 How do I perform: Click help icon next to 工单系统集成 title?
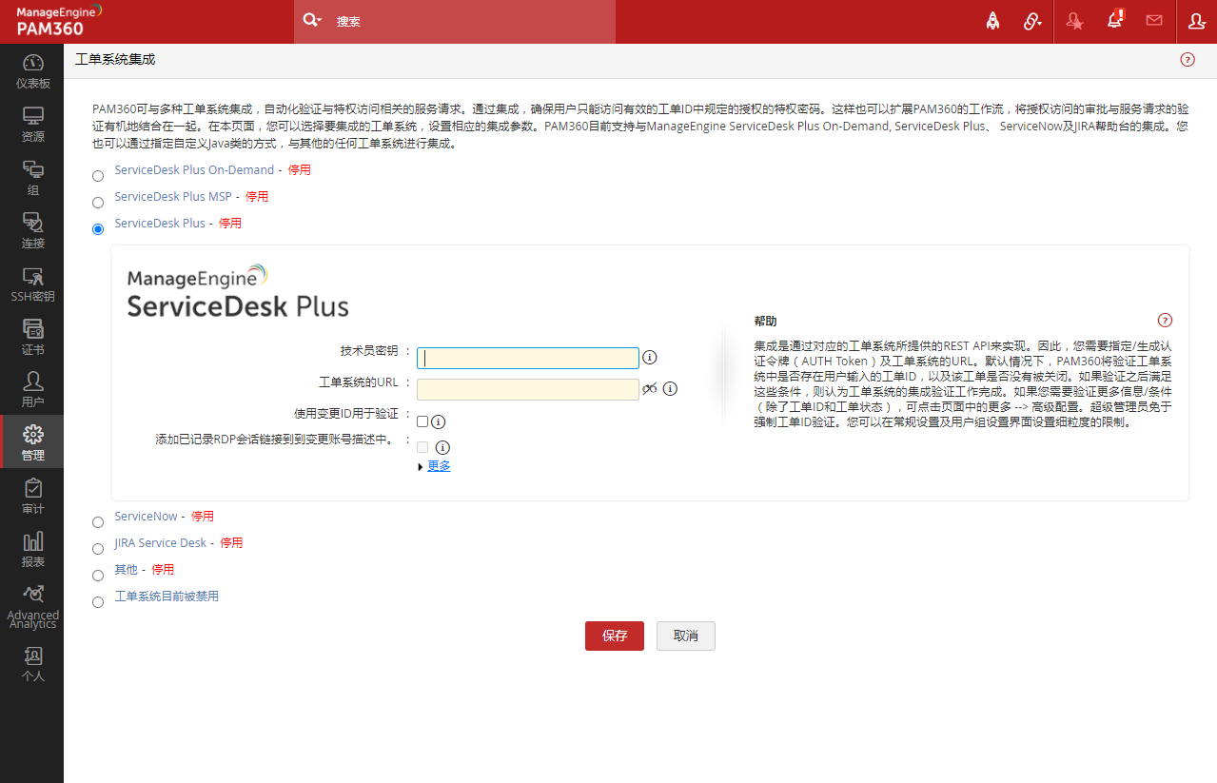[x=1188, y=59]
